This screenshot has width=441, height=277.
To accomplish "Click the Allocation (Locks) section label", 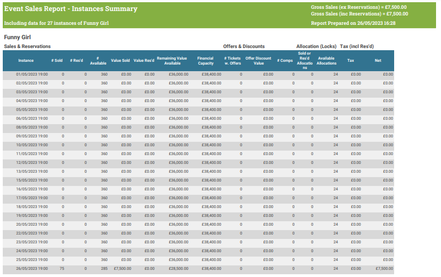I will (x=316, y=46).
